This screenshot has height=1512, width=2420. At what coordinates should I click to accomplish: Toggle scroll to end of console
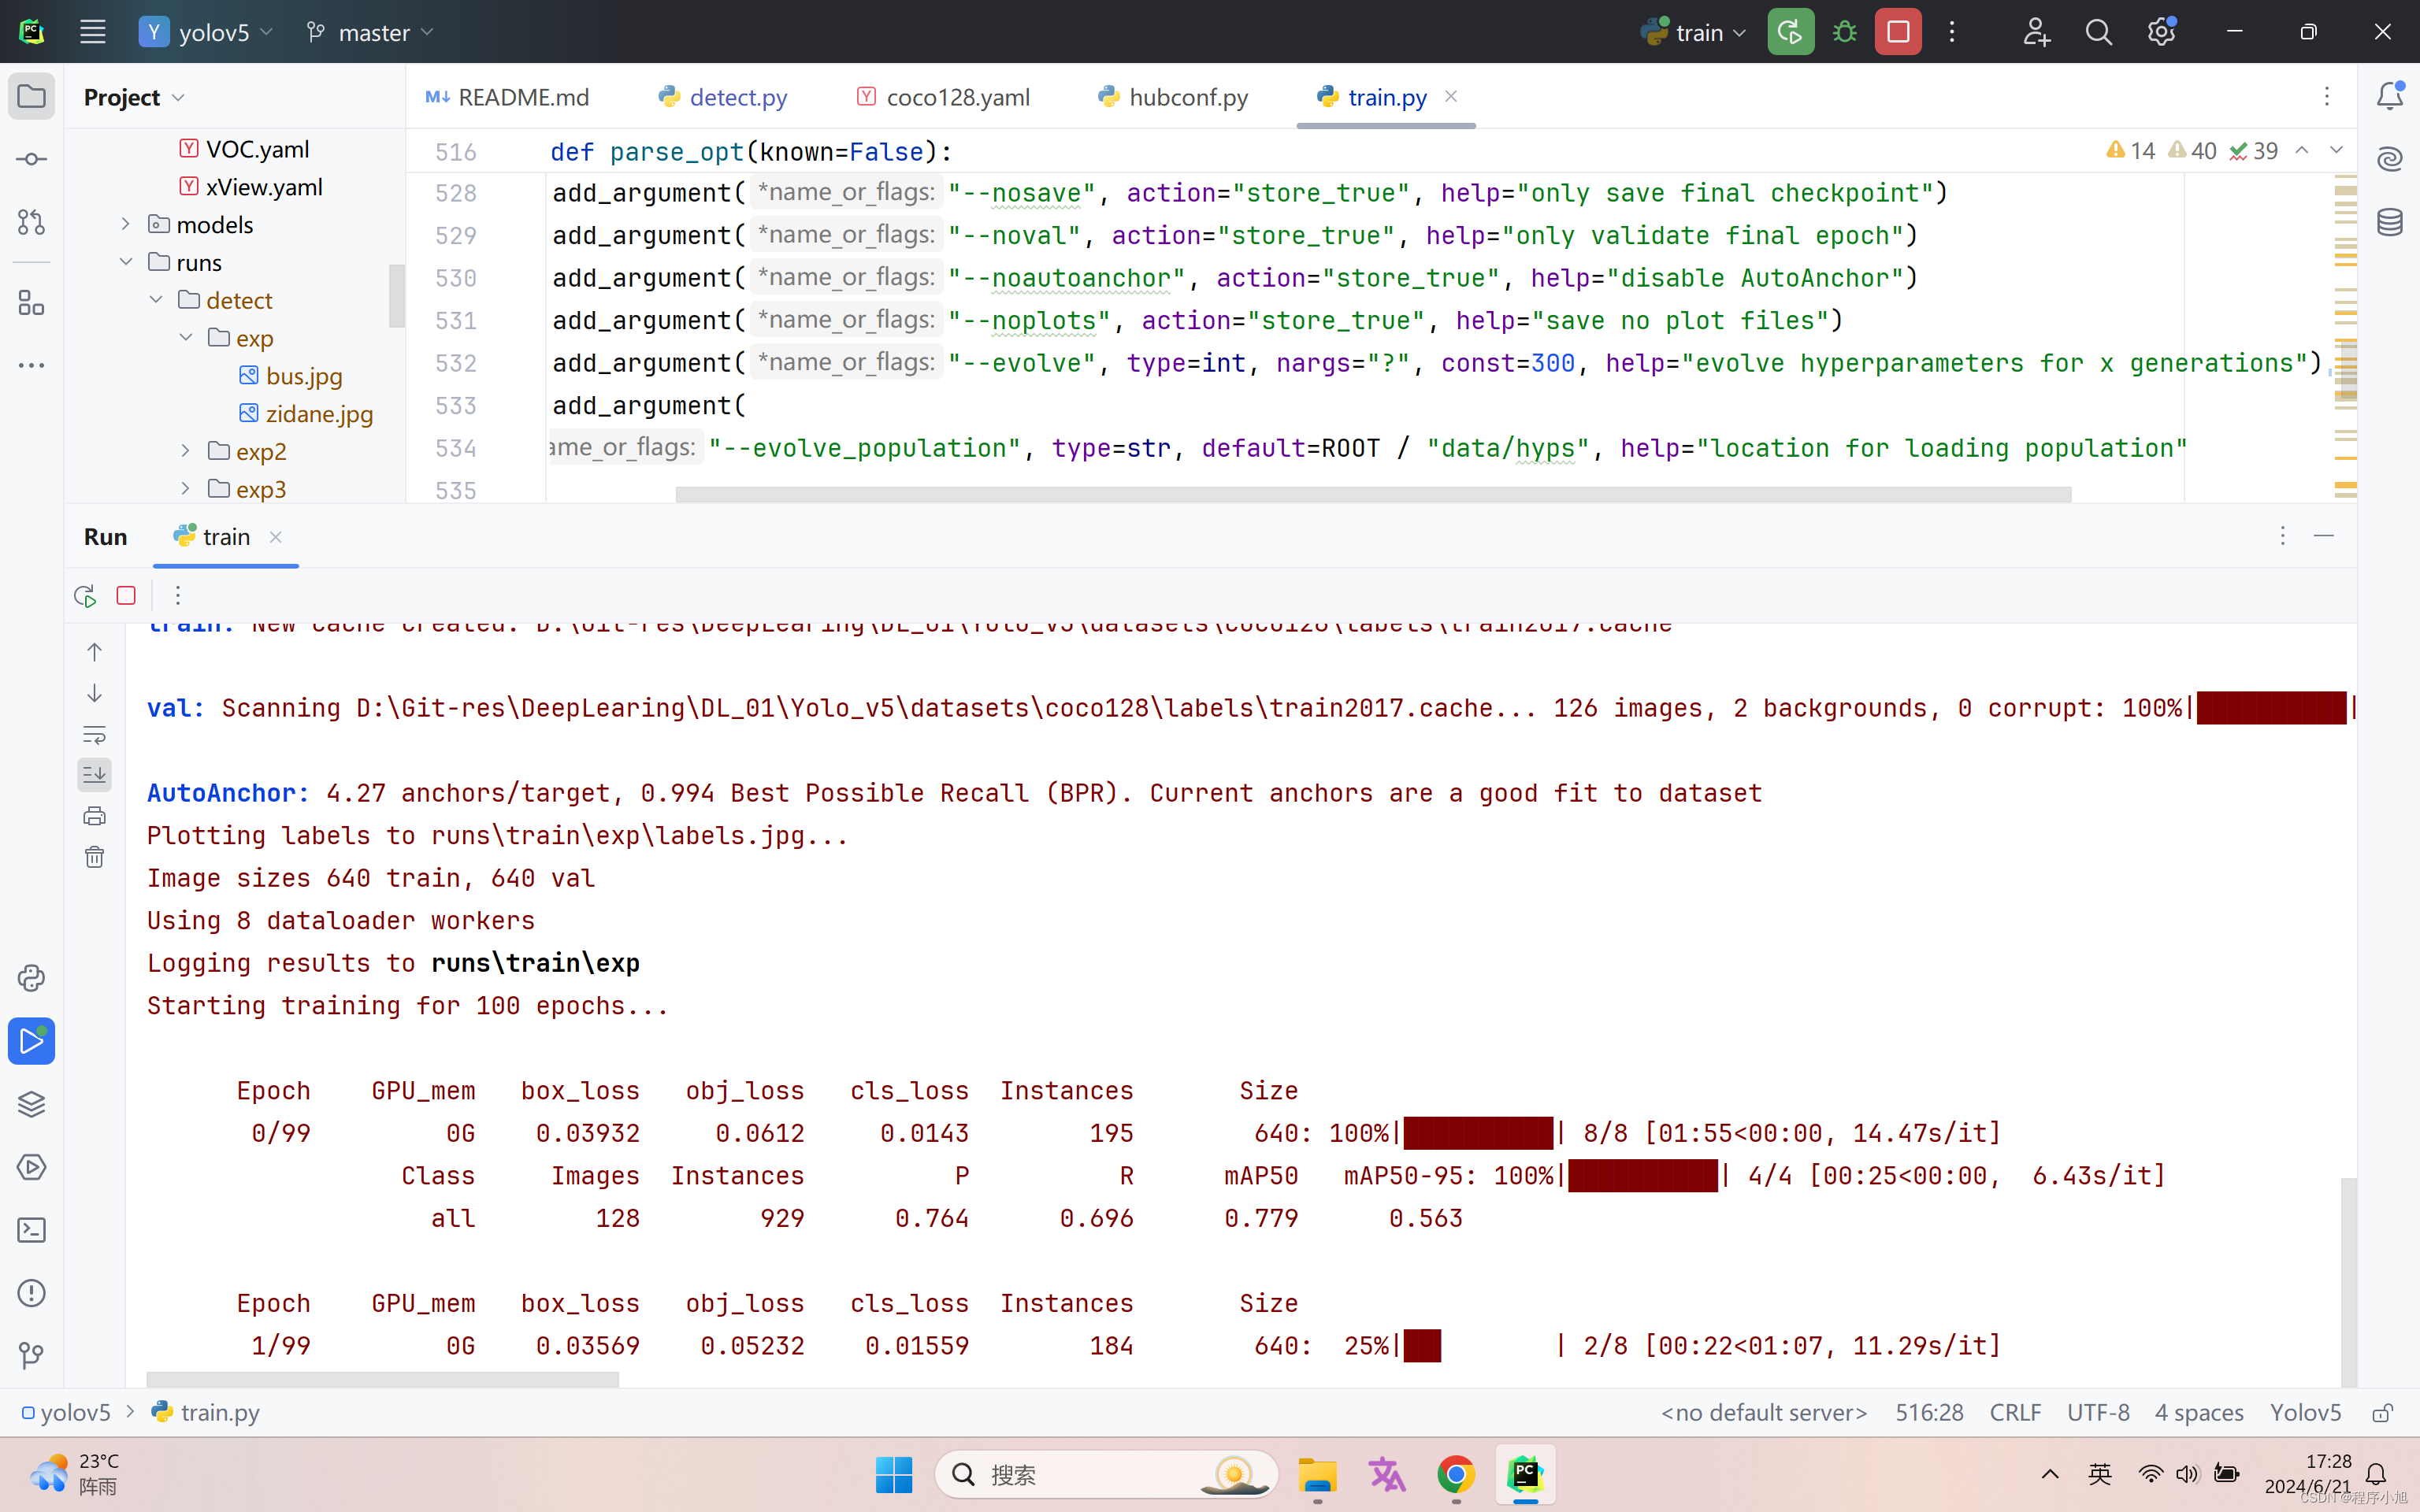click(95, 774)
